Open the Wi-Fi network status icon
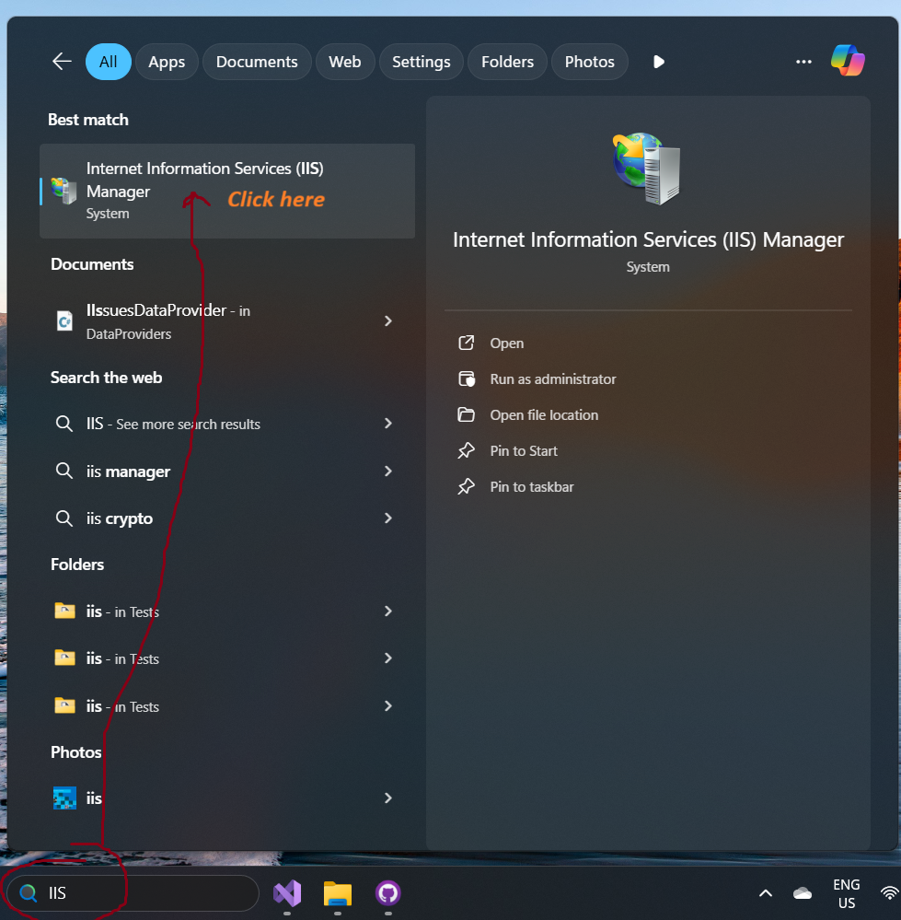Image resolution: width=901 pixels, height=920 pixels. click(x=891, y=893)
